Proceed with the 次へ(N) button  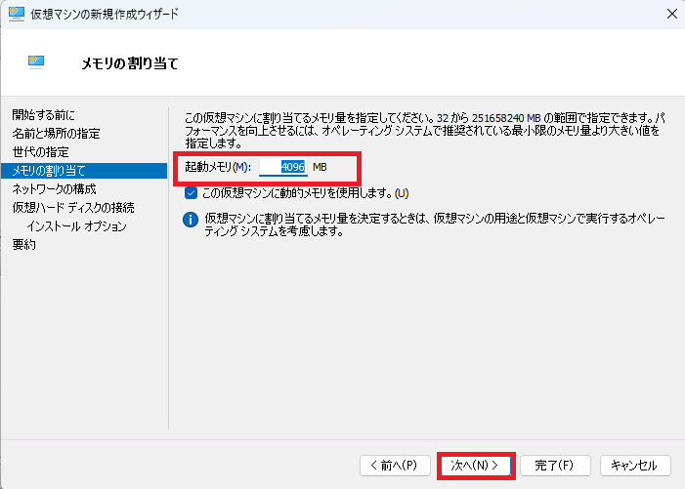[x=475, y=466]
